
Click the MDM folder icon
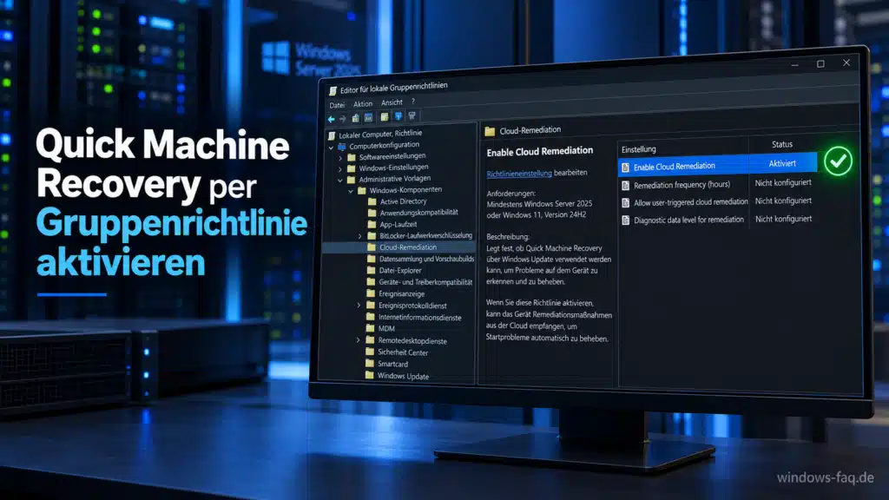click(x=370, y=328)
